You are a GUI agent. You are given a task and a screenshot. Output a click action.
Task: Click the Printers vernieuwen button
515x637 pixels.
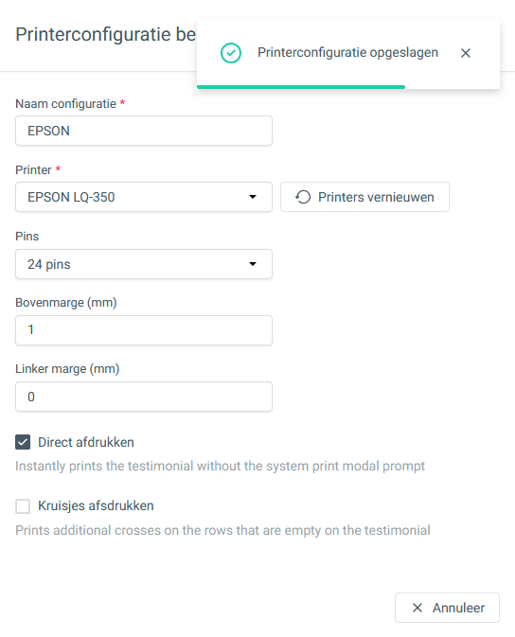coord(365,197)
